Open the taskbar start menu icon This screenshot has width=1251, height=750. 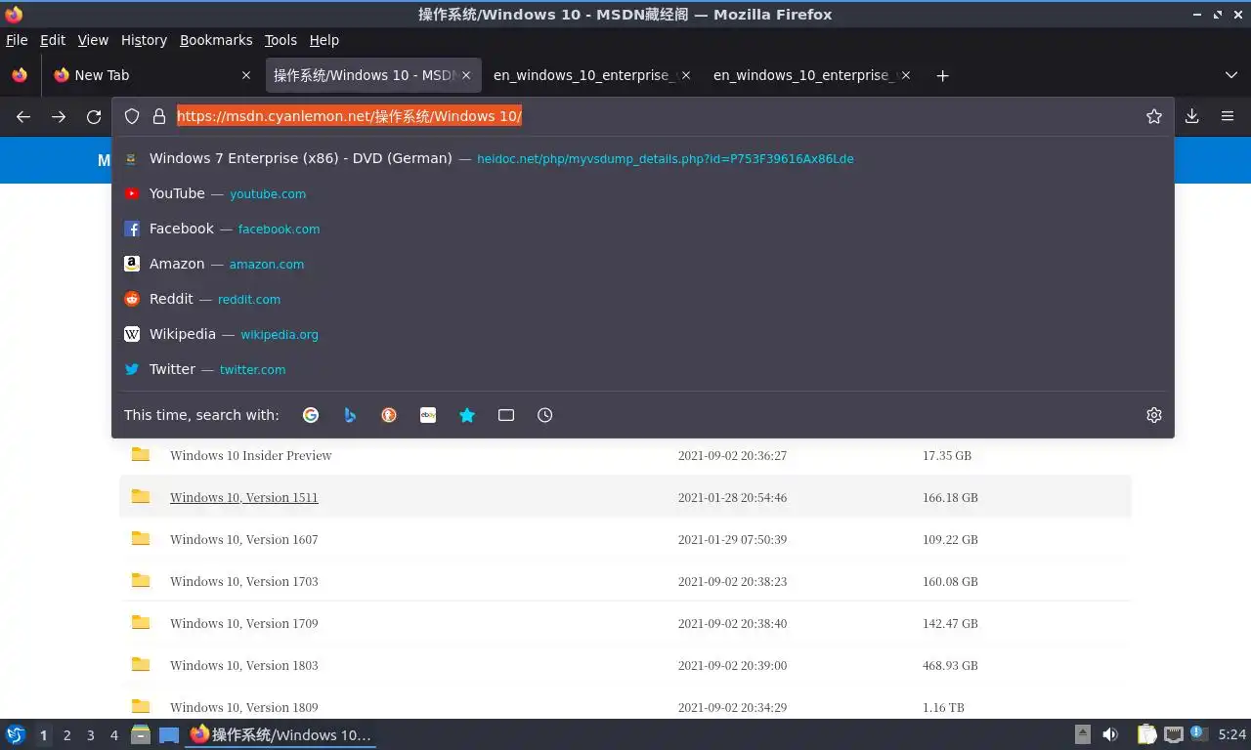coord(15,734)
